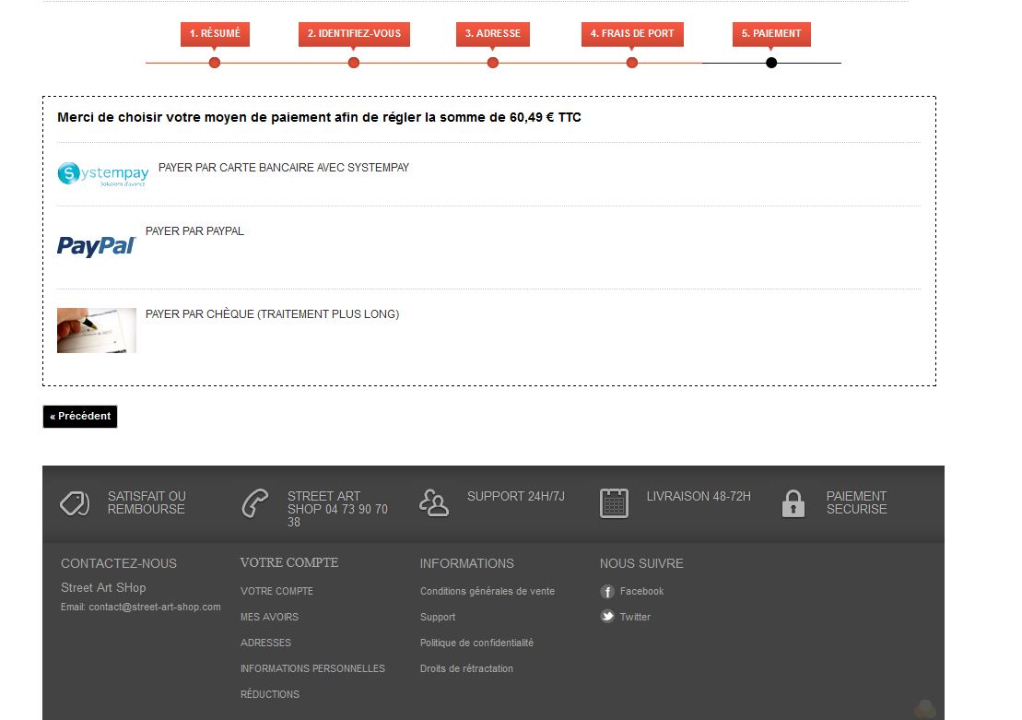Click the price tag satisfaction icon
The width and height of the screenshot is (1022, 720).
pos(75,503)
